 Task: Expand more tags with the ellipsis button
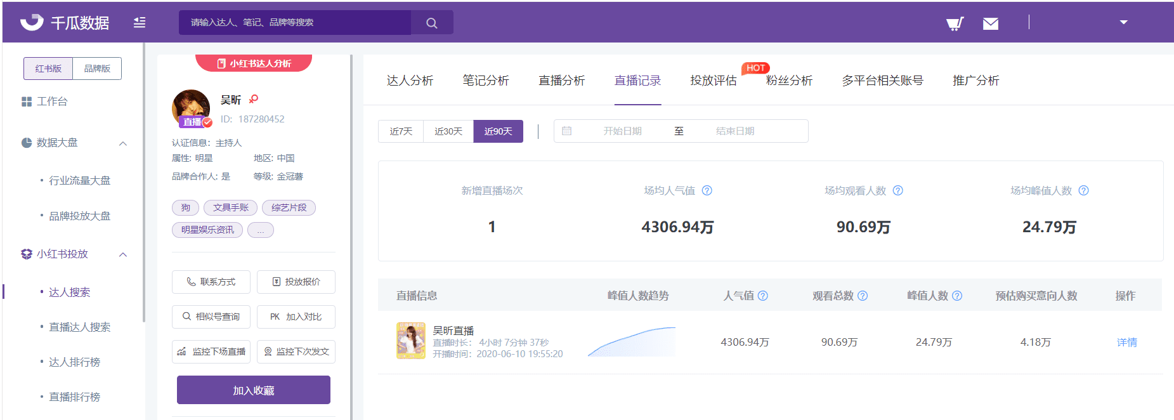[261, 230]
